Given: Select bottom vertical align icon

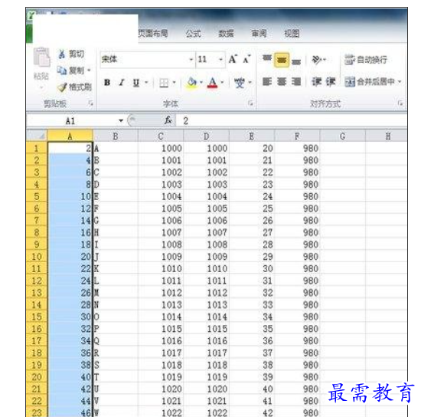Looking at the screenshot, I should tap(296, 61).
